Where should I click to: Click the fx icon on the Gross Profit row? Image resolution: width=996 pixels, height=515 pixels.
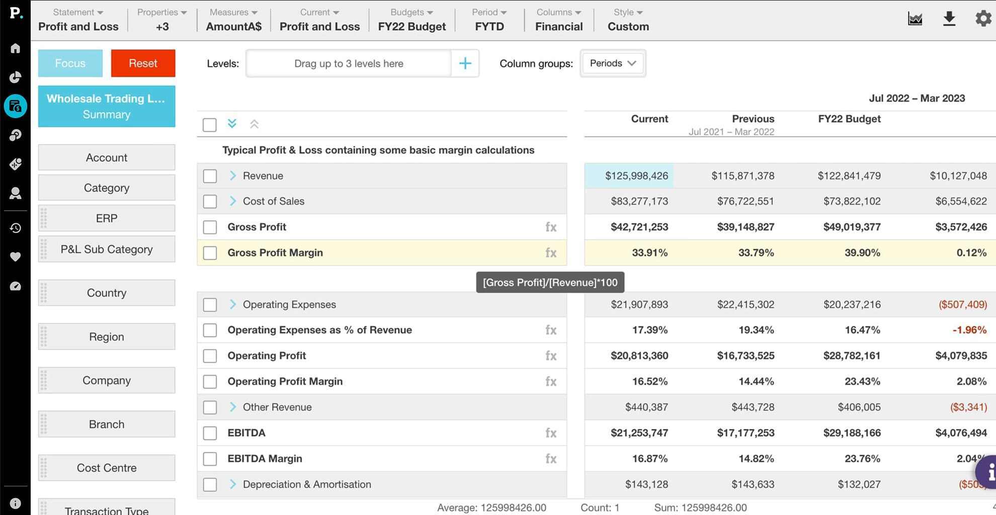[x=551, y=227]
